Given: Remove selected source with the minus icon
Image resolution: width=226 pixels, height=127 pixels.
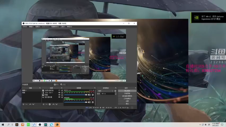Looking at the screenshot, I should tap(46, 104).
